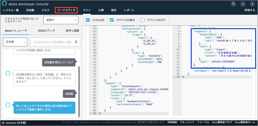Open the 開発中 stage dropdown
The width and height of the screenshot is (258, 126).
click(61, 20)
